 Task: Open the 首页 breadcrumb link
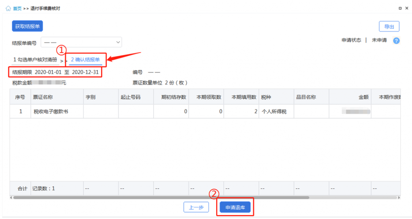tap(17, 9)
